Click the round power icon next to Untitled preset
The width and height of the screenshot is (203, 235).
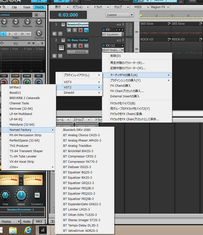42,15
